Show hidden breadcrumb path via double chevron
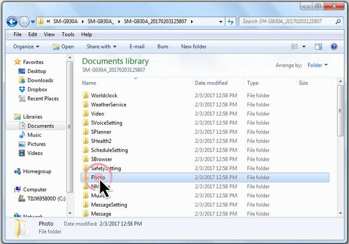 click(48, 21)
